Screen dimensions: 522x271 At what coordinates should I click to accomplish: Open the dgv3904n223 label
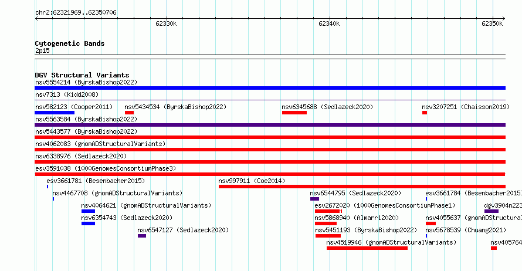pyautogui.click(x=503, y=205)
